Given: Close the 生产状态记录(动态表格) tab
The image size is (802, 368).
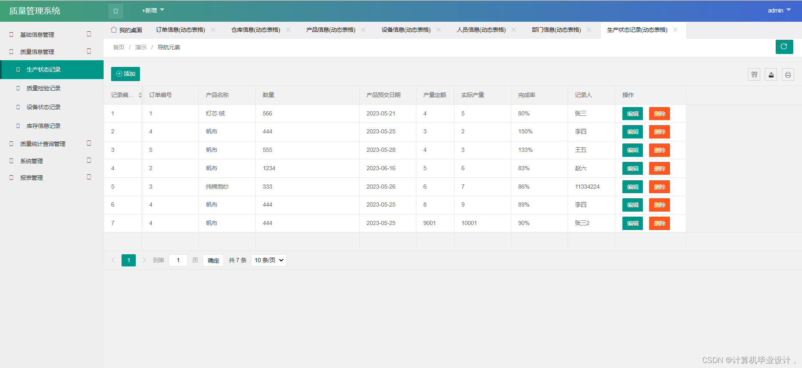Looking at the screenshot, I should pyautogui.click(x=675, y=30).
